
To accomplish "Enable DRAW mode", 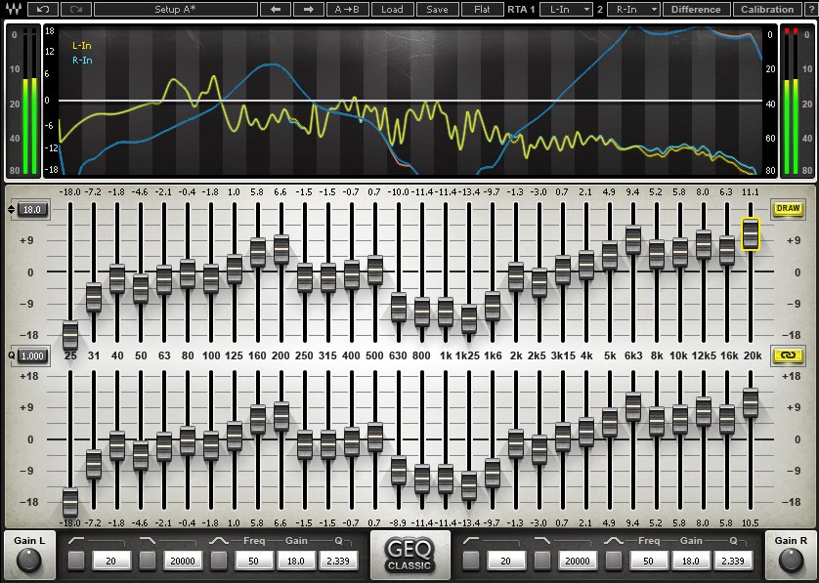I will [788, 209].
